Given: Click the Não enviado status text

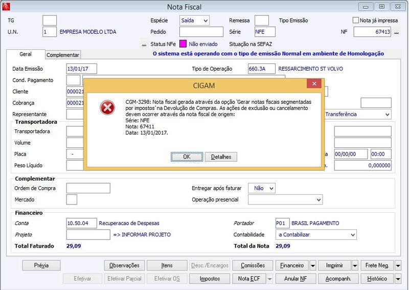Looking at the screenshot, I should pyautogui.click(x=203, y=44).
